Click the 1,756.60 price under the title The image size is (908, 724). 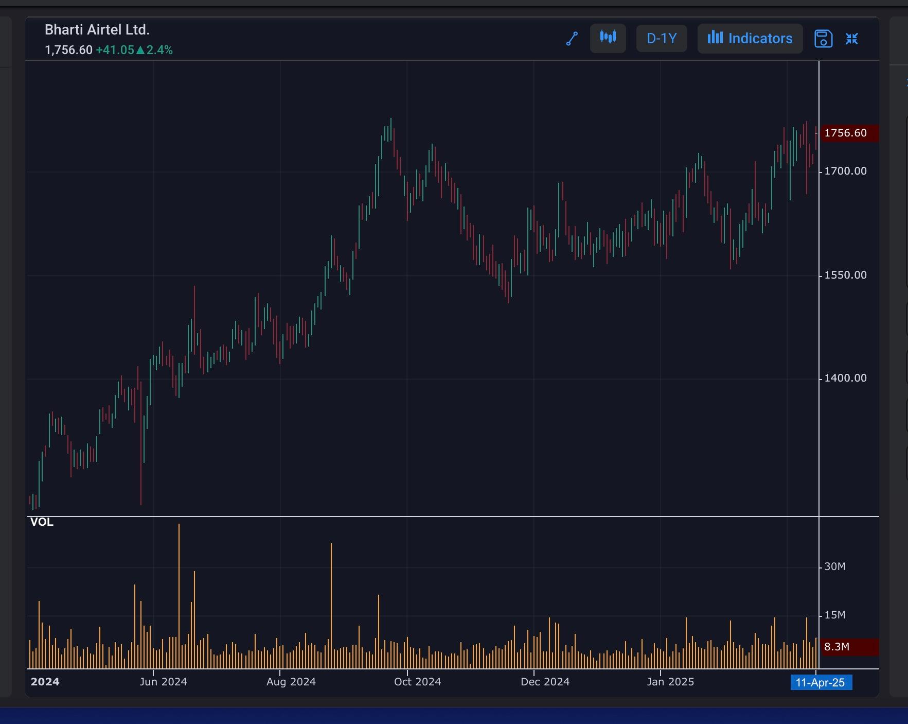coord(68,50)
